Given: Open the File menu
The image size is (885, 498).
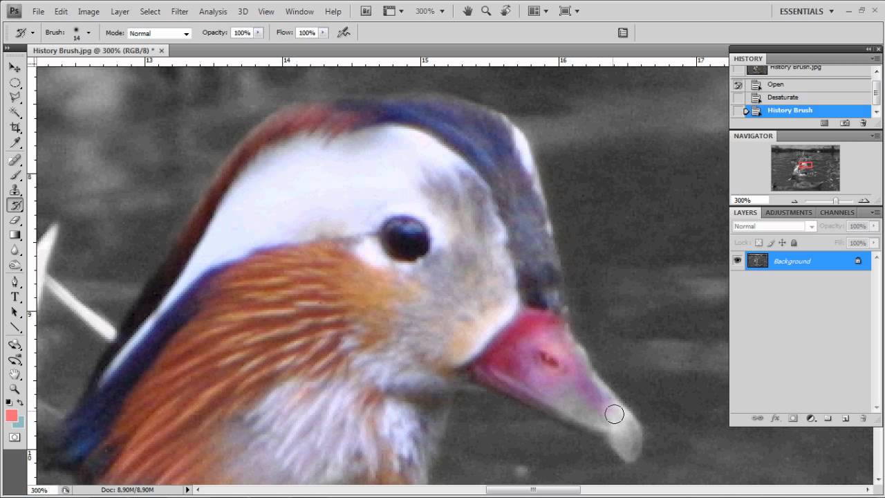Looking at the screenshot, I should point(38,11).
